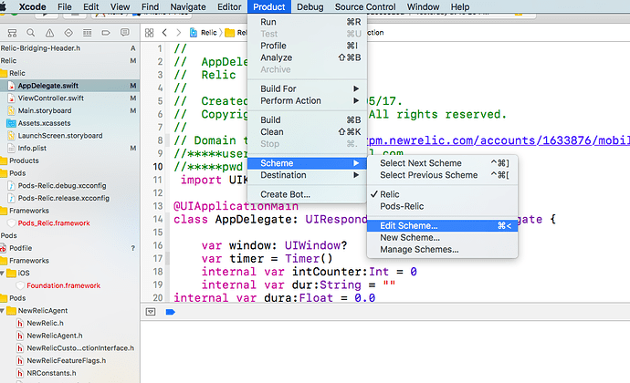
Task: Open the newrelic.com accounts link in code
Action: (x=499, y=140)
